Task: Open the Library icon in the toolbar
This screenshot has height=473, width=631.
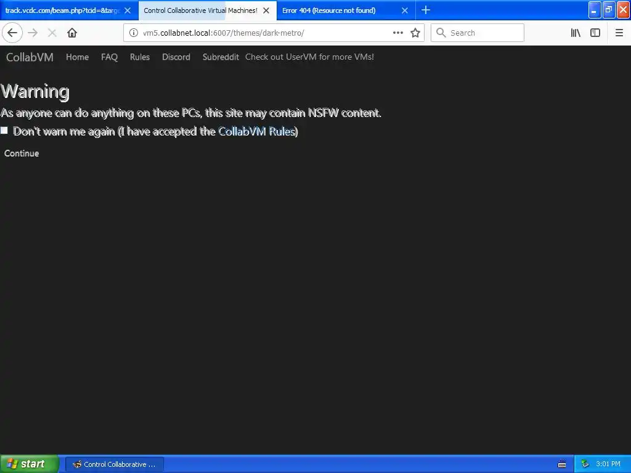Action: point(576,33)
